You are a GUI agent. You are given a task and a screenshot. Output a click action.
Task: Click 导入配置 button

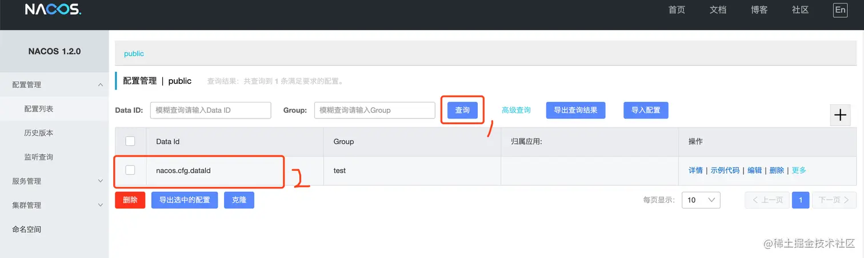646,110
